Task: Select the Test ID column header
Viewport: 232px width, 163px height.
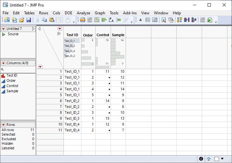Action: (72, 35)
